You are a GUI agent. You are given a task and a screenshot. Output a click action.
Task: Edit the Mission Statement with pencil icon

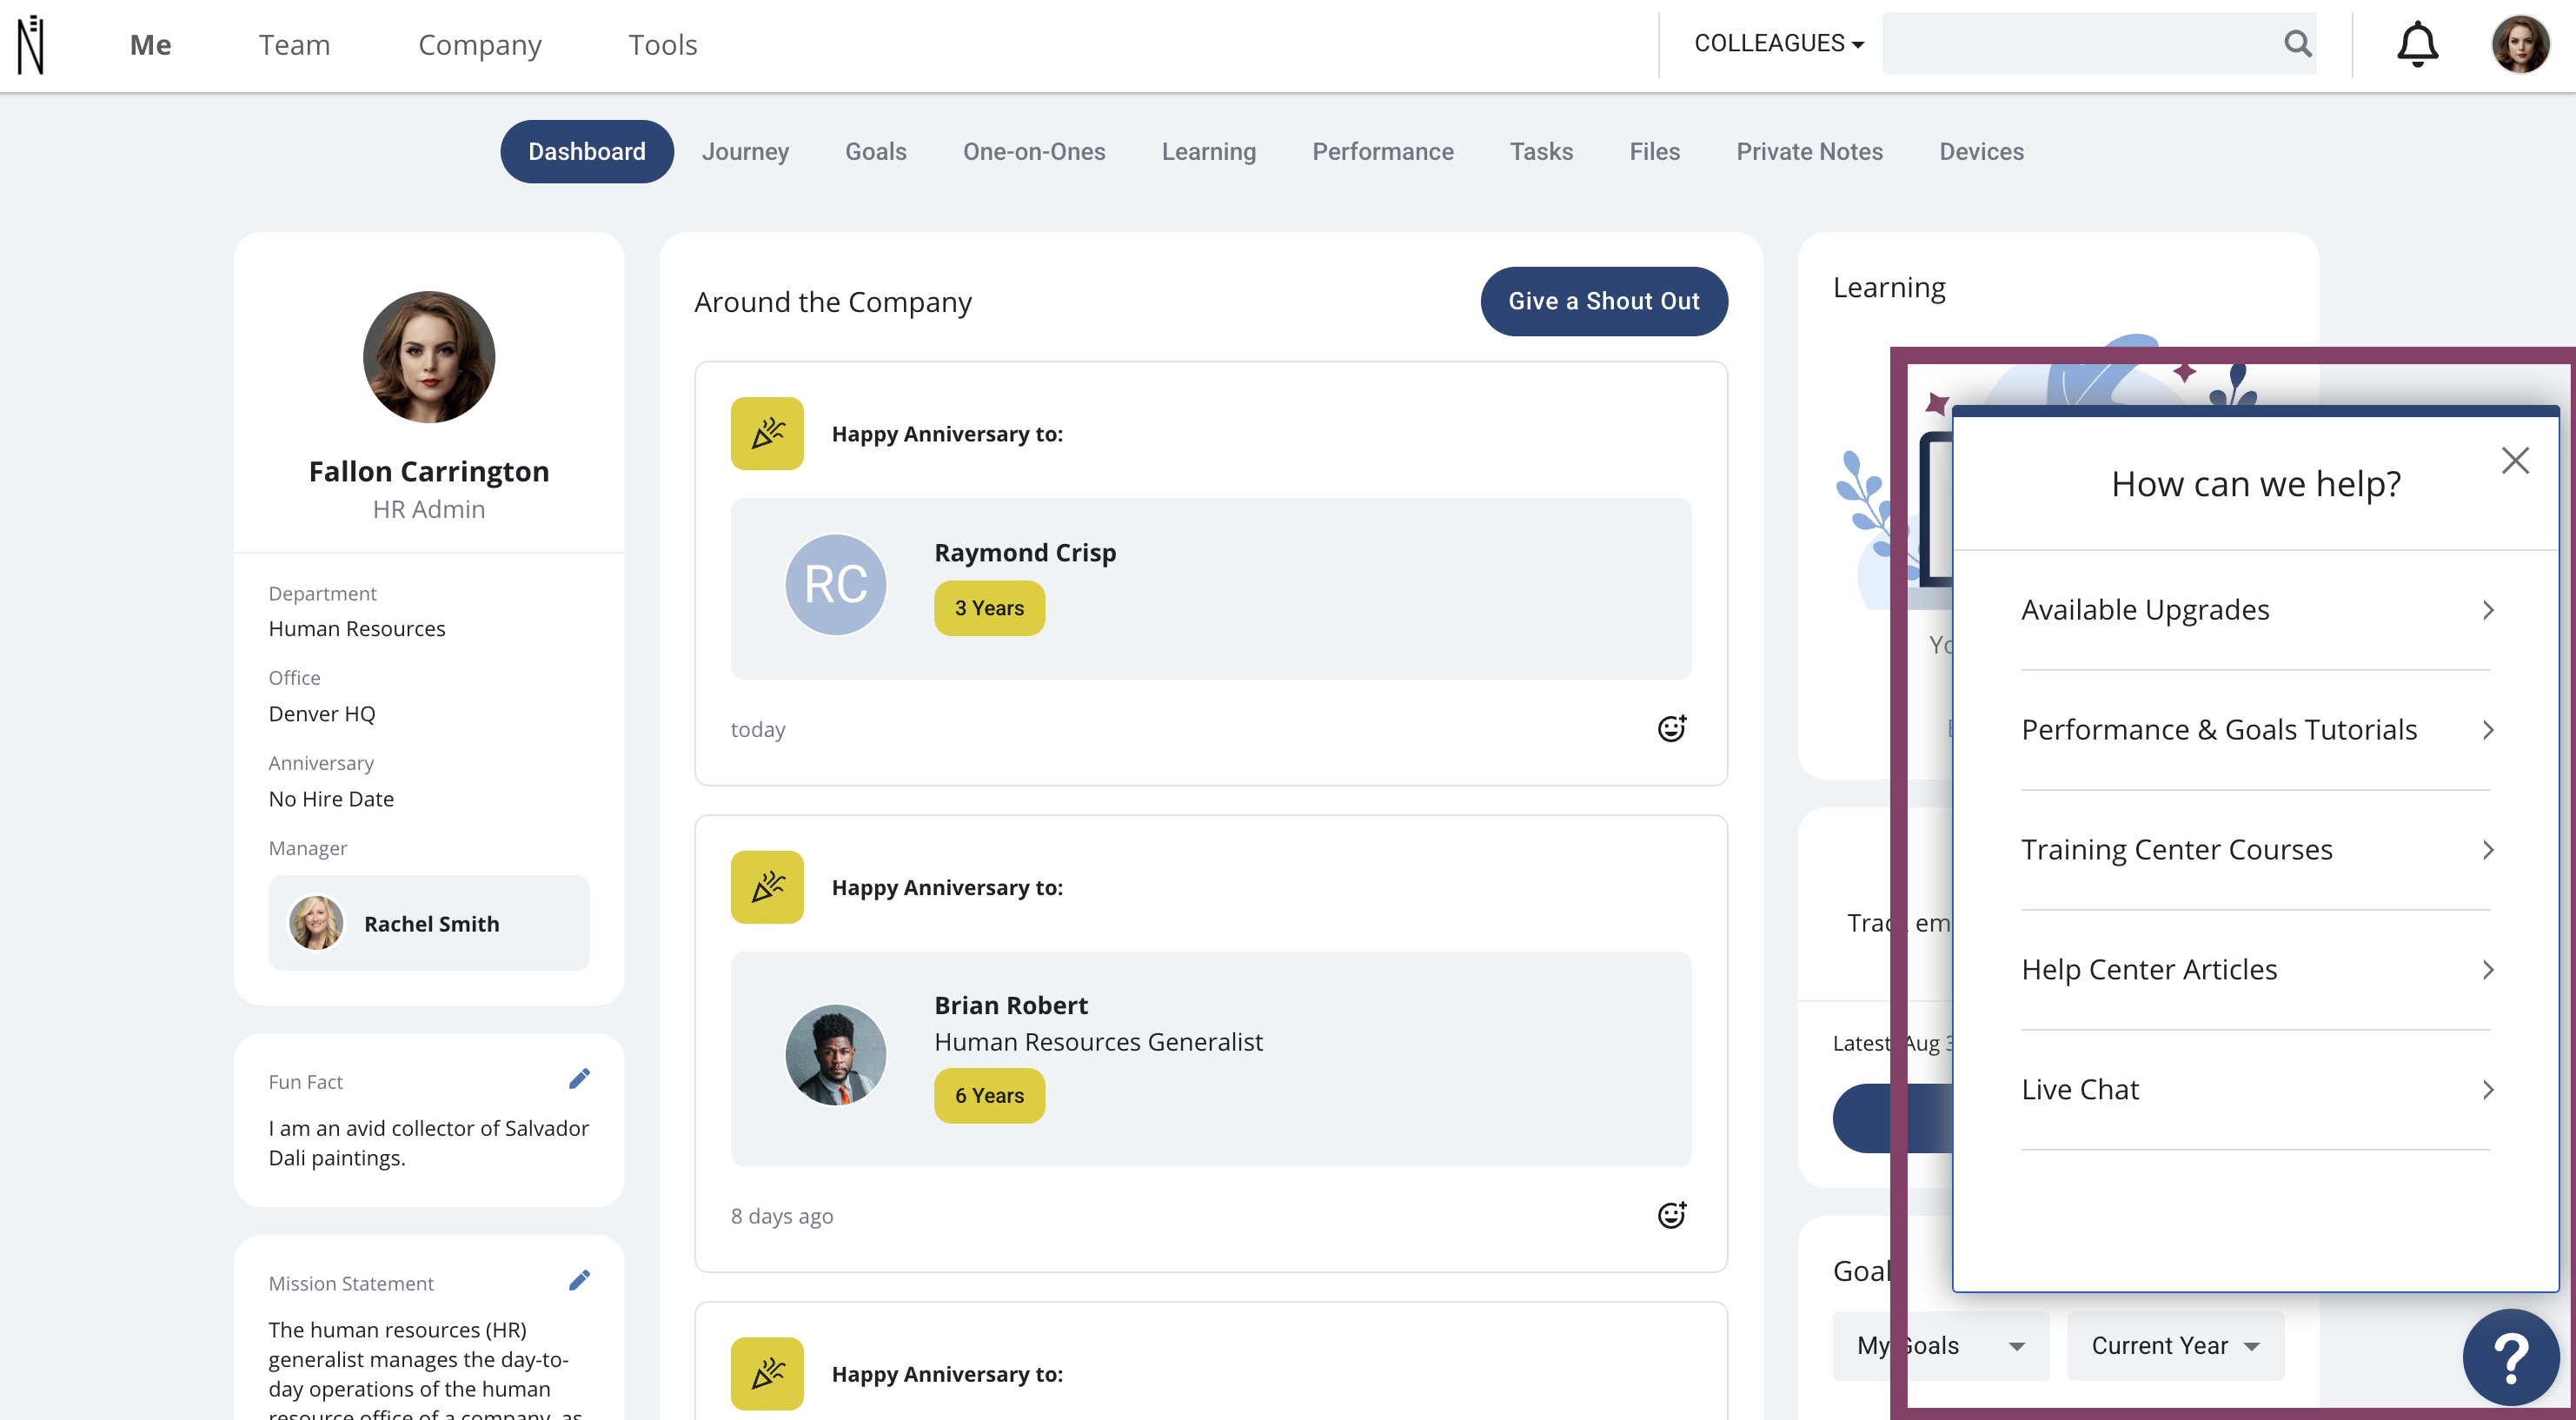[x=579, y=1280]
